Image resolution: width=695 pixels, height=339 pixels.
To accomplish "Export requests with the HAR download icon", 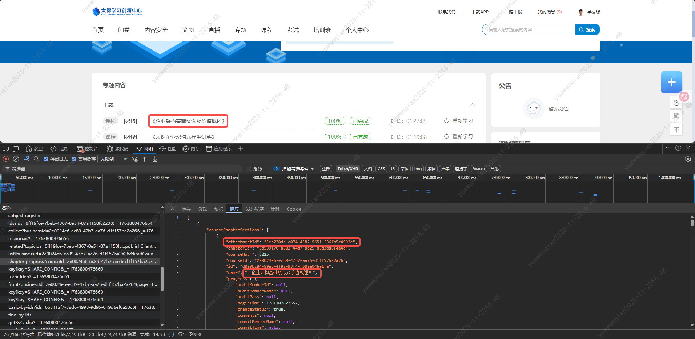I will 154,159.
